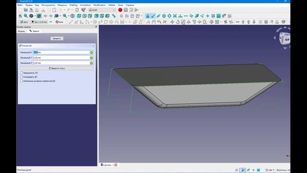The width and height of the screenshot is (307, 173).
Task: Toggle the snap lock icon
Action: coord(148,16)
